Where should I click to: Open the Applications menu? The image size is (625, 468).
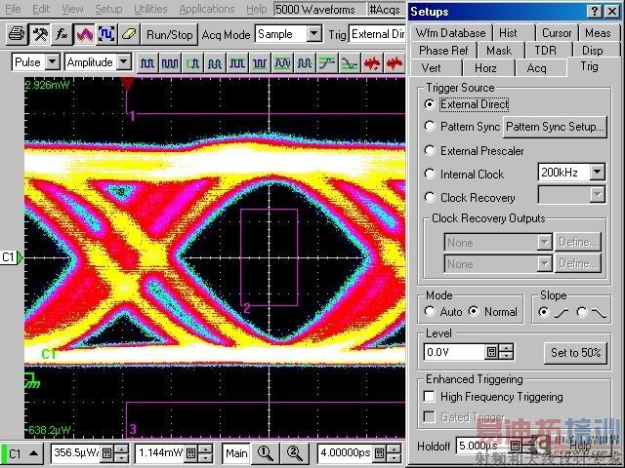206,9
